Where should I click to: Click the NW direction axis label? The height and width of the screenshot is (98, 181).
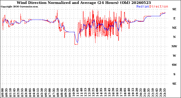174,46
